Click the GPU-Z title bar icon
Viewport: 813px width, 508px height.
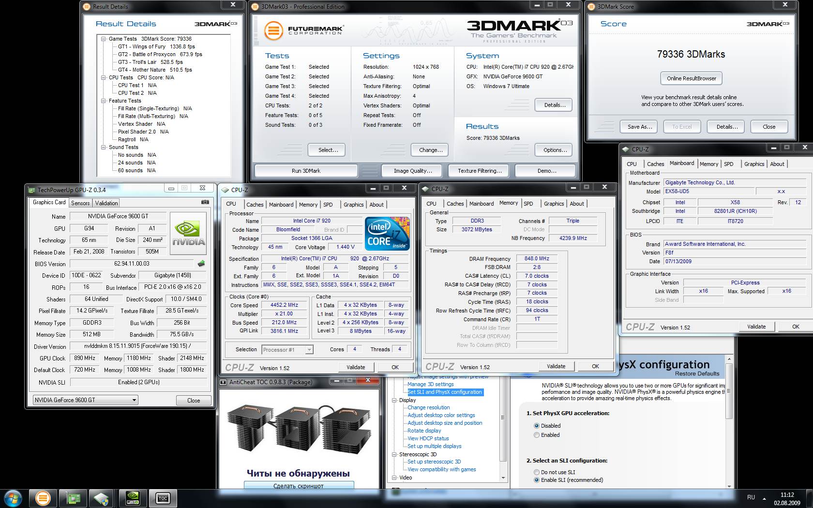(x=32, y=190)
